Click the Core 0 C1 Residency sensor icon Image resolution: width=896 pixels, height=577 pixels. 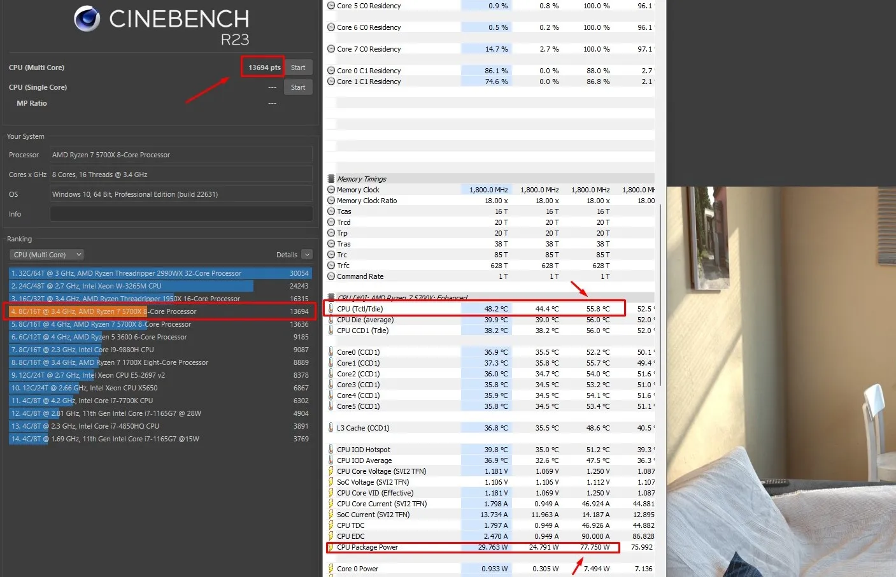click(331, 71)
